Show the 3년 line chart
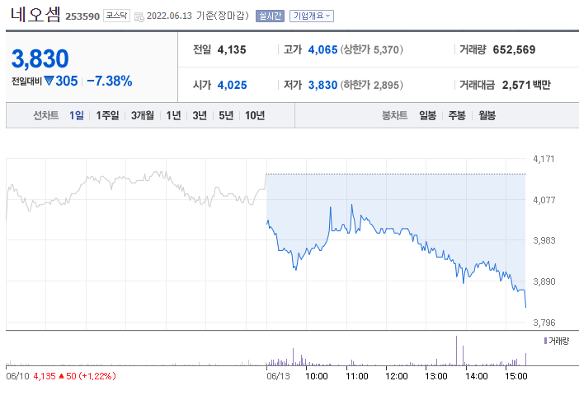 tap(200, 115)
